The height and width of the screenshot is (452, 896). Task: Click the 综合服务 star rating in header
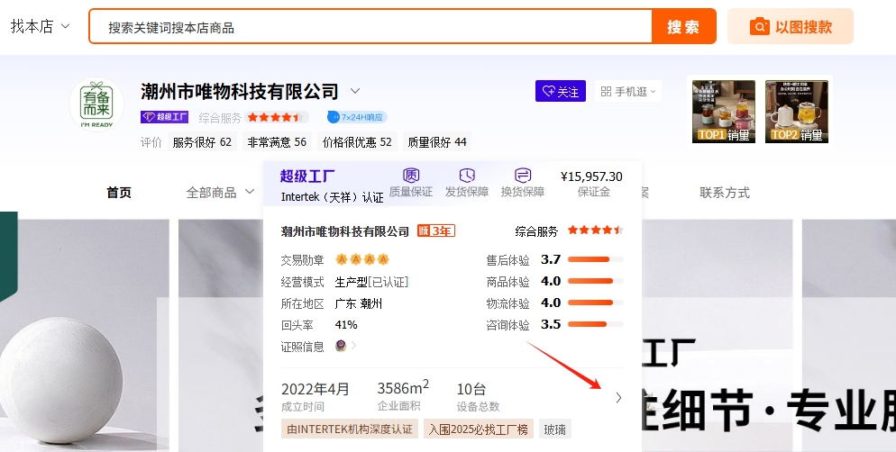276,118
